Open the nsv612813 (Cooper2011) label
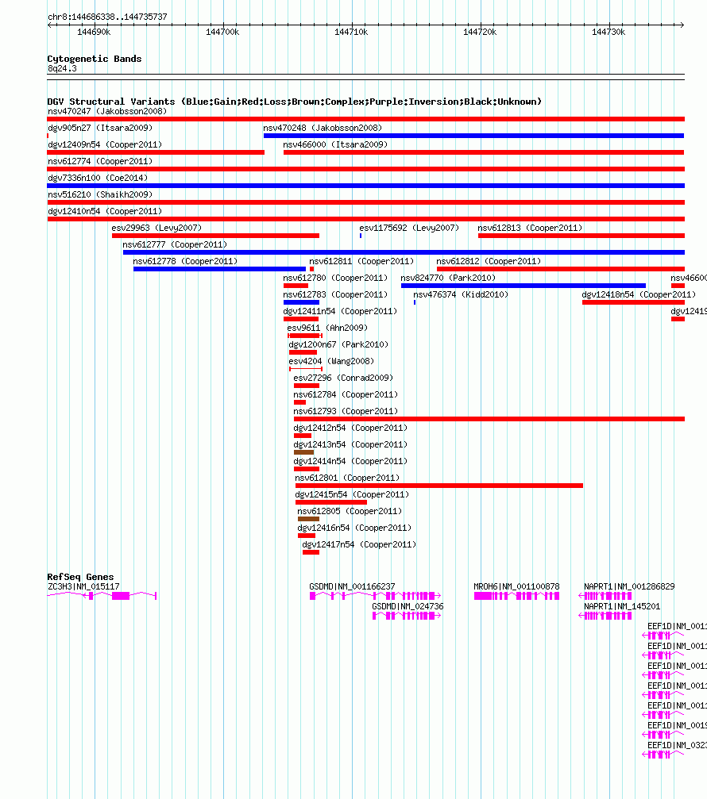This screenshot has width=707, height=799. click(530, 228)
